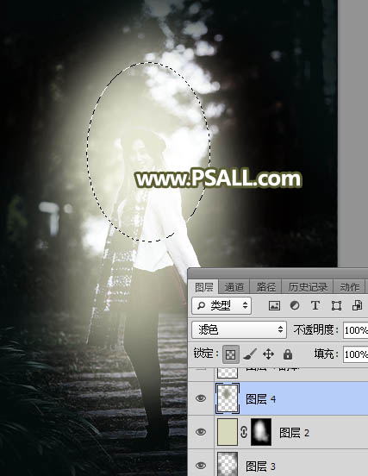Open the 滤色 blend mode dropdown

click(x=239, y=329)
